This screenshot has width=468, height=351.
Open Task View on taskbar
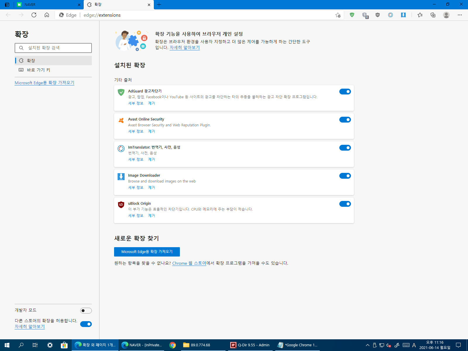coord(35,345)
